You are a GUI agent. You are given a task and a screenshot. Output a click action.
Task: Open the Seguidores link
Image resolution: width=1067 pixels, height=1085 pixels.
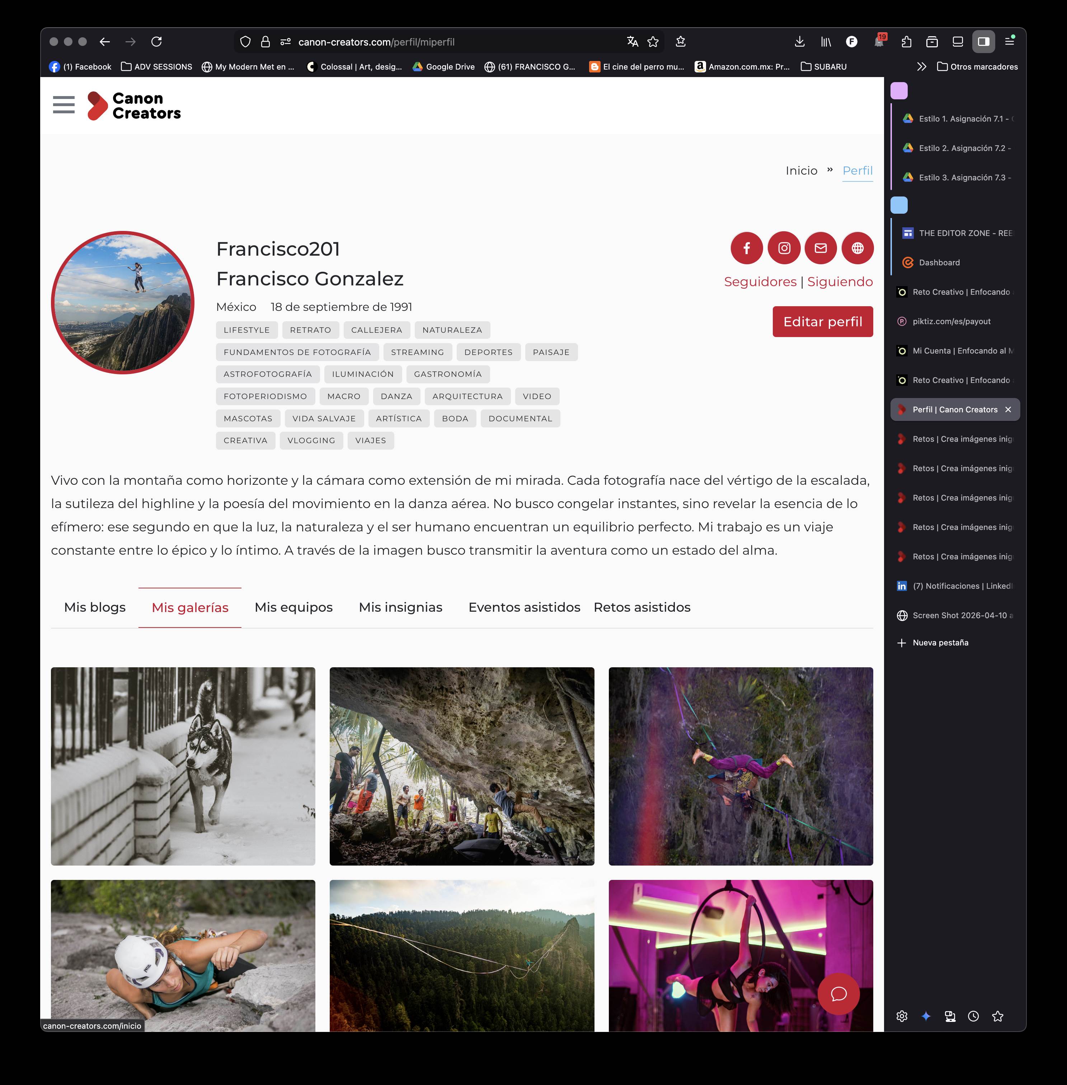coord(760,282)
